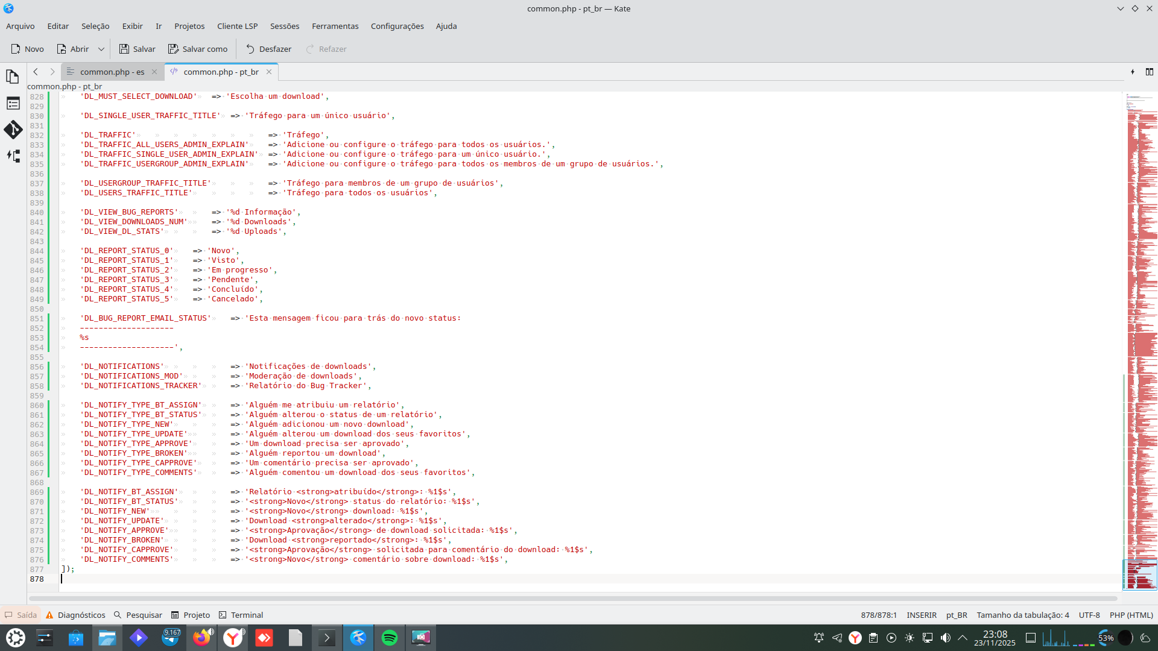Click the code minimap scrollbar

[x=1141, y=338]
